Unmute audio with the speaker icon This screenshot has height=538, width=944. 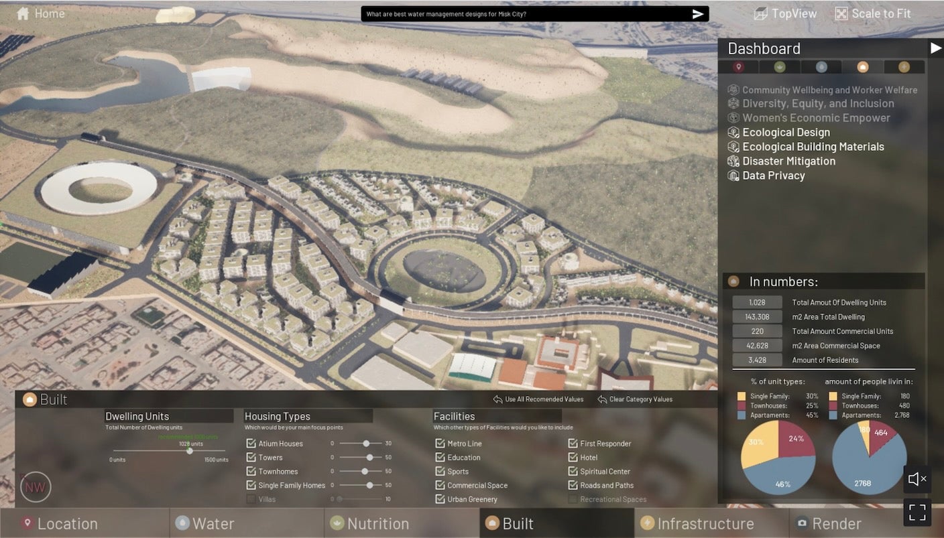[917, 478]
